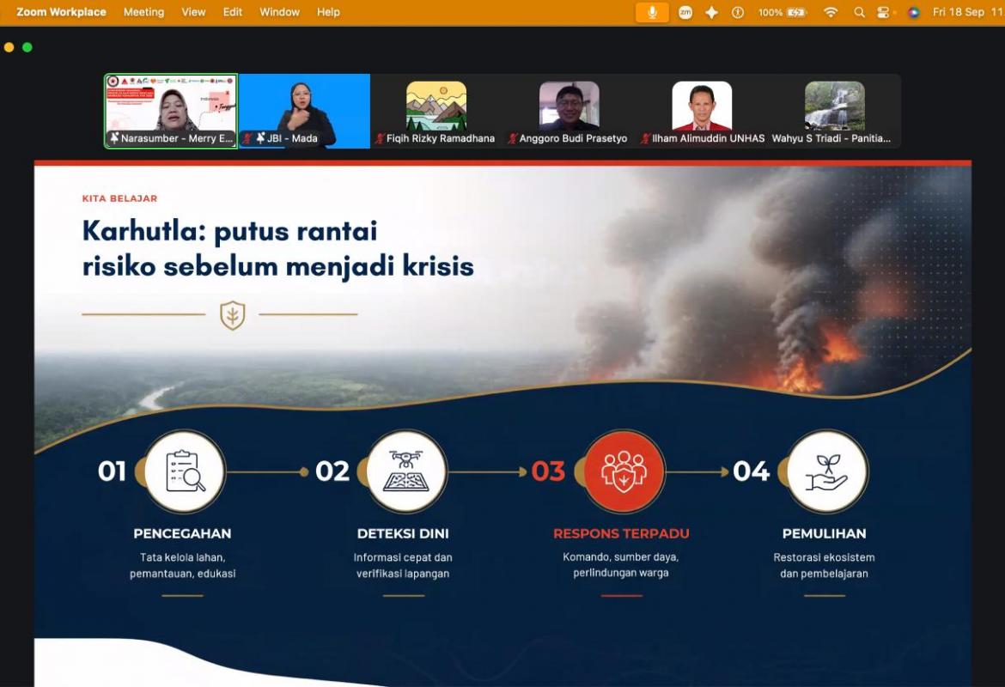Click the Wi-Fi status icon
This screenshot has height=687, width=1005.
click(831, 12)
